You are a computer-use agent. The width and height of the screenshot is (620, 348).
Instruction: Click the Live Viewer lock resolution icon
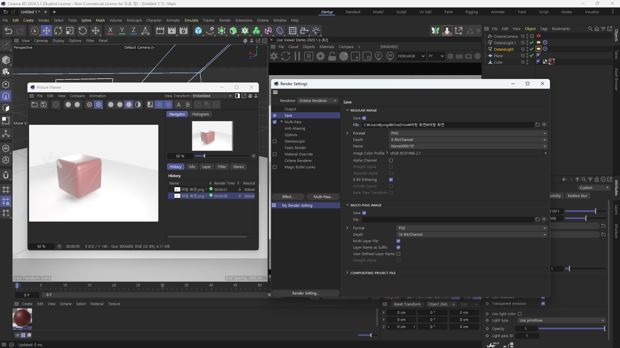tap(332, 56)
